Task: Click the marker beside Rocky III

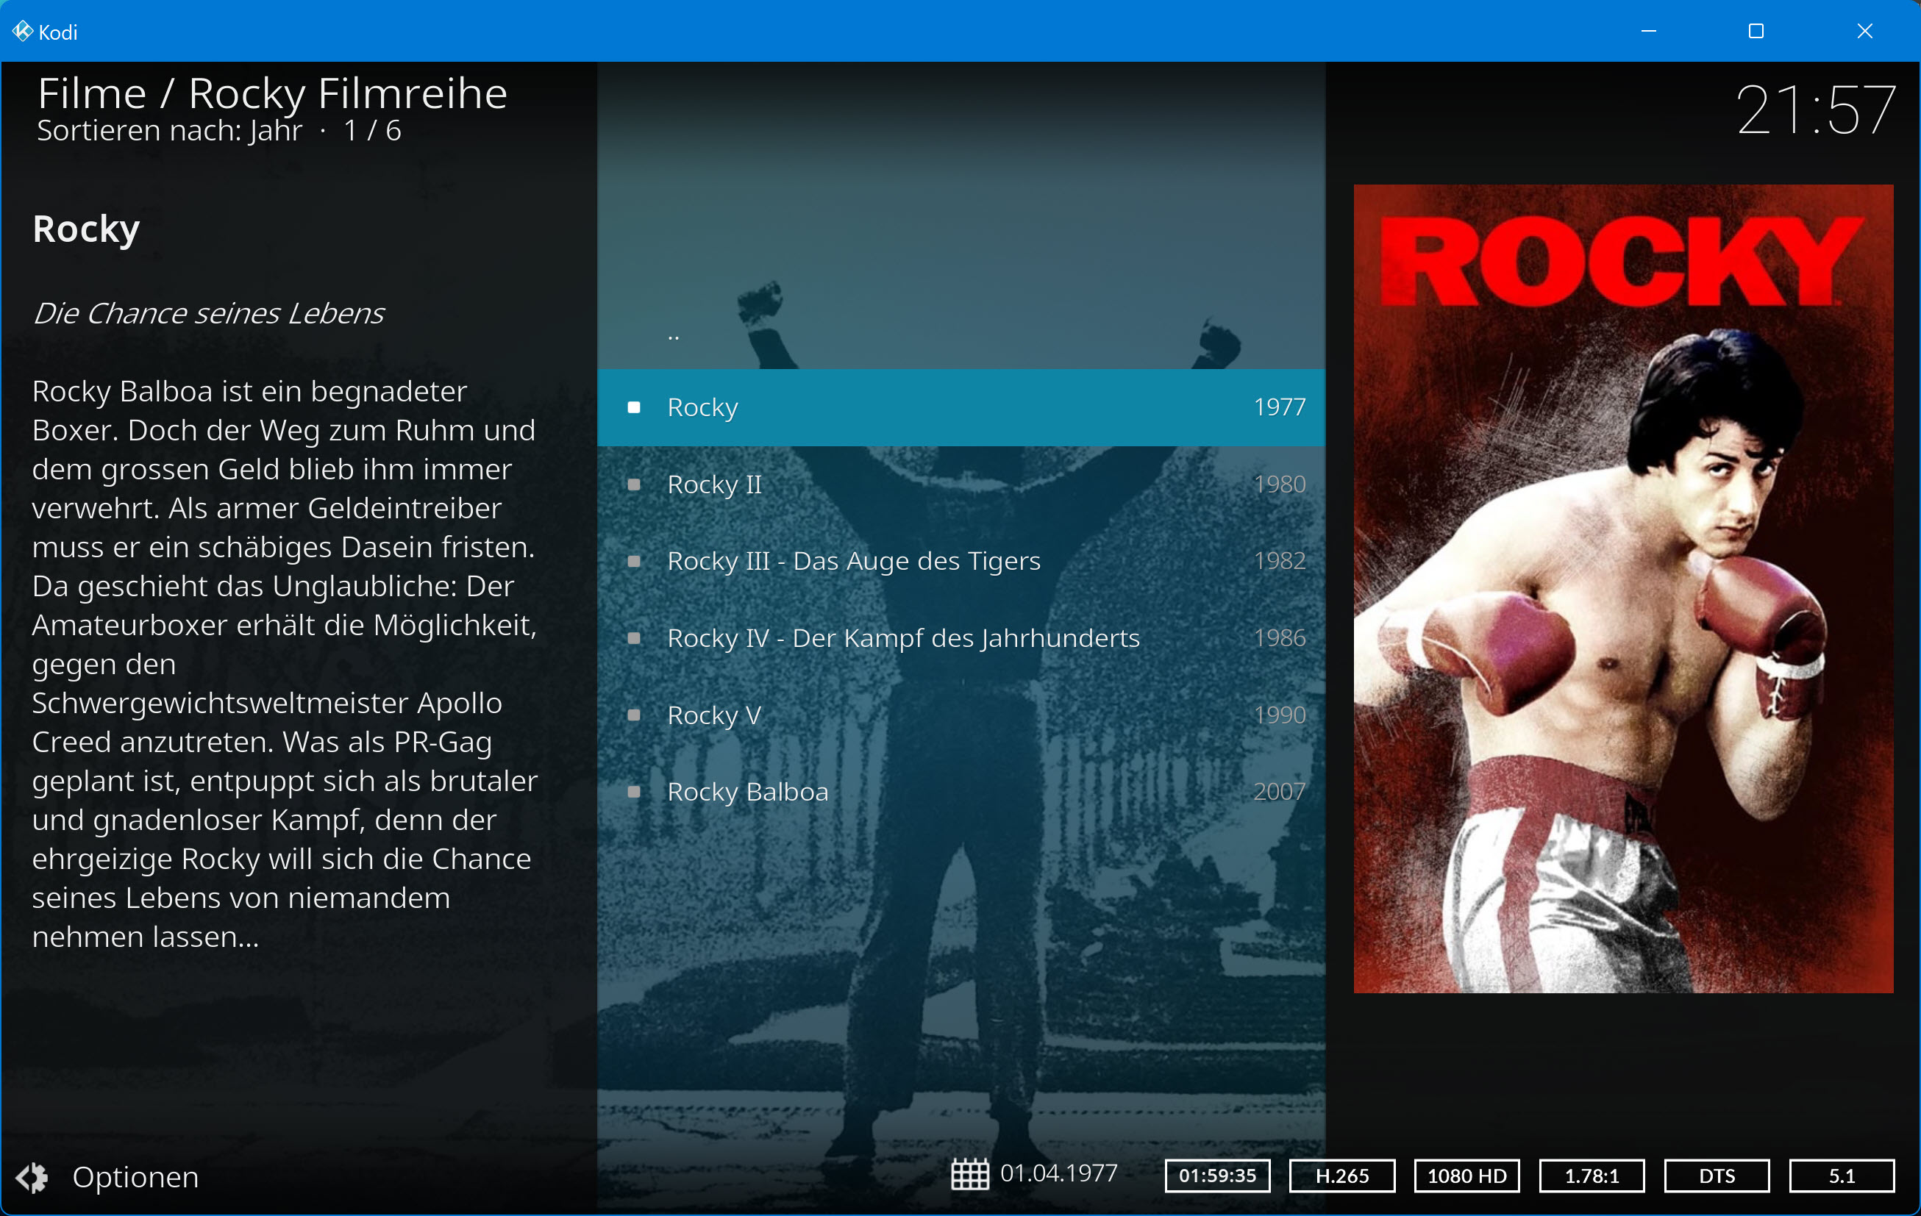Action: pyautogui.click(x=634, y=562)
